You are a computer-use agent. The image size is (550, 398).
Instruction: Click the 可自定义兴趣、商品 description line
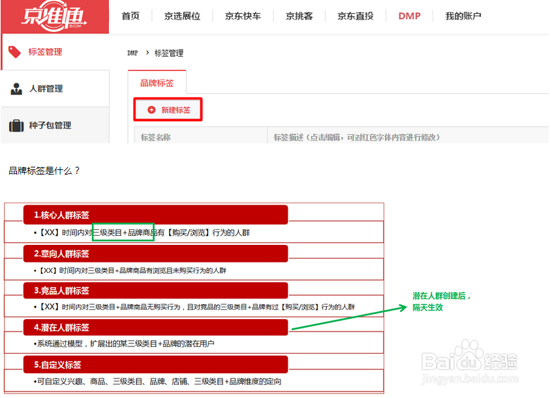(x=157, y=381)
